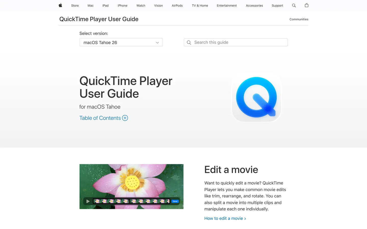Screen dimensions: 367x229
Task: Open the AirPods menu
Action: pos(177,6)
